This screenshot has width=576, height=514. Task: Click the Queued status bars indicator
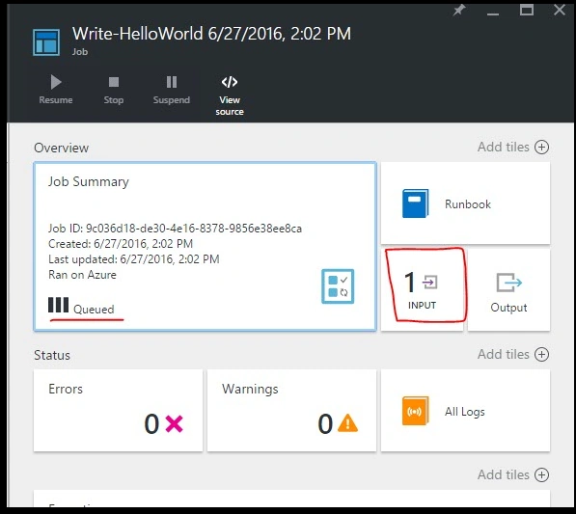[x=59, y=305]
